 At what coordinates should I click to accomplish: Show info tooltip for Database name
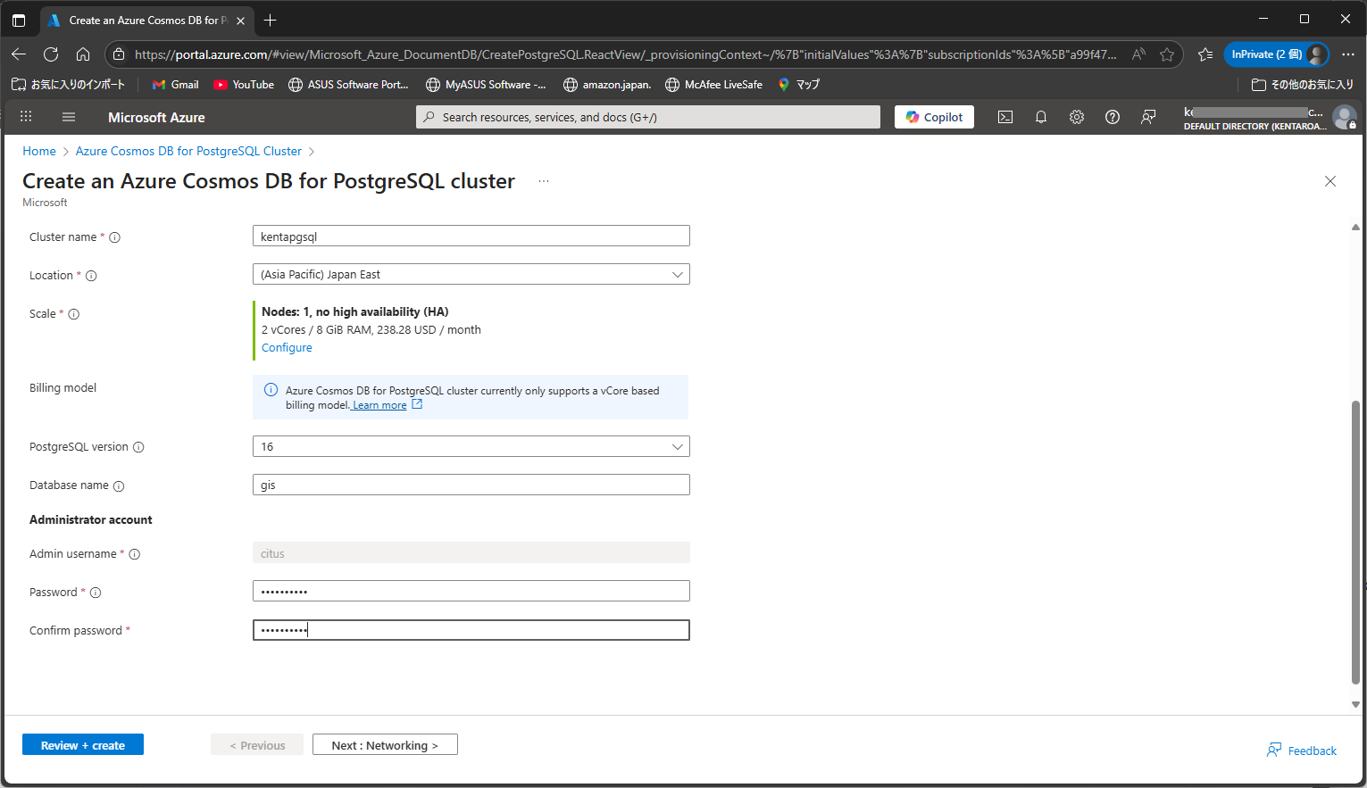(119, 485)
